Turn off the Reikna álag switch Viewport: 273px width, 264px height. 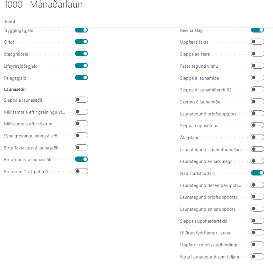coord(257,30)
